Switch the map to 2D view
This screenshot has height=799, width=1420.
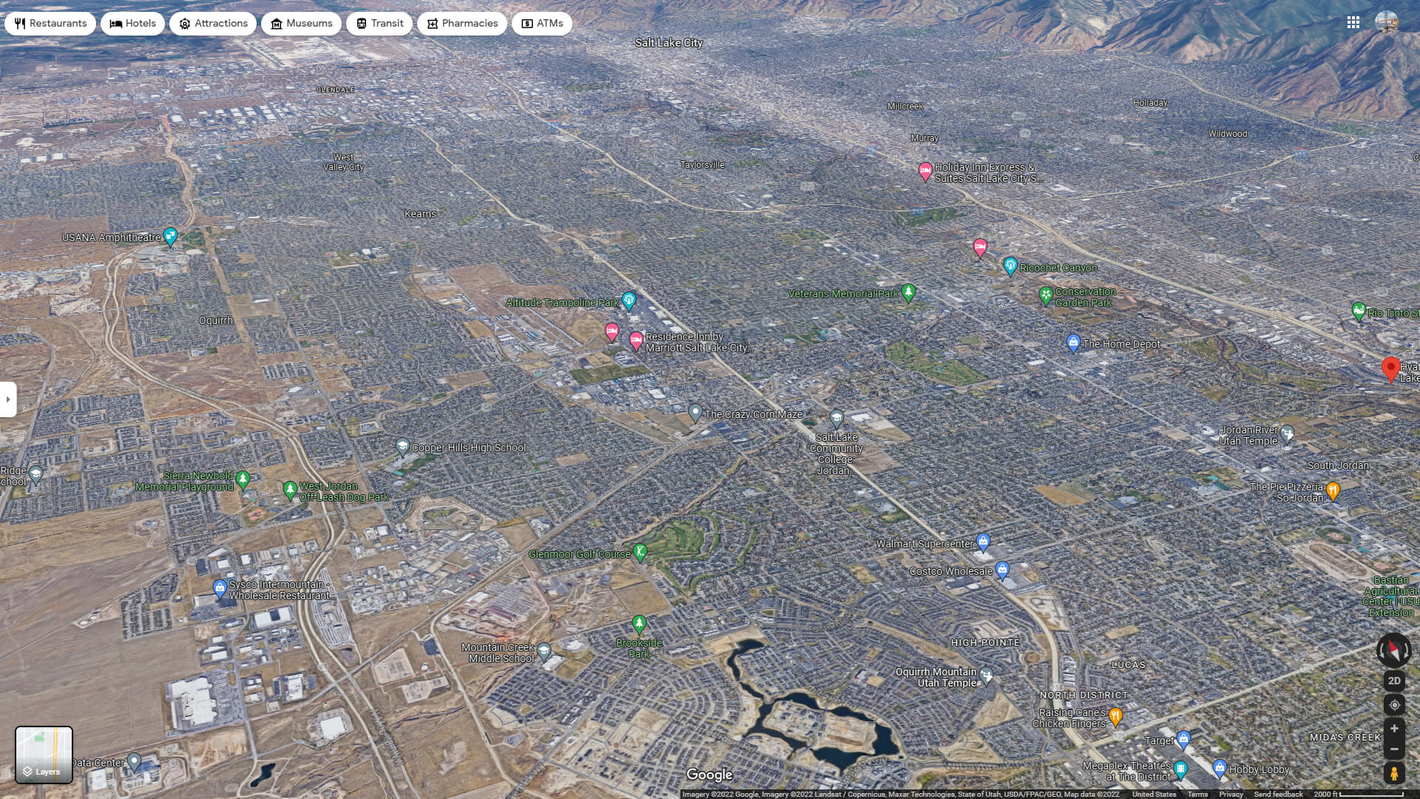point(1393,680)
